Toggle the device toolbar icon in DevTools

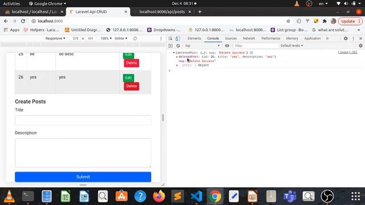tap(177, 39)
